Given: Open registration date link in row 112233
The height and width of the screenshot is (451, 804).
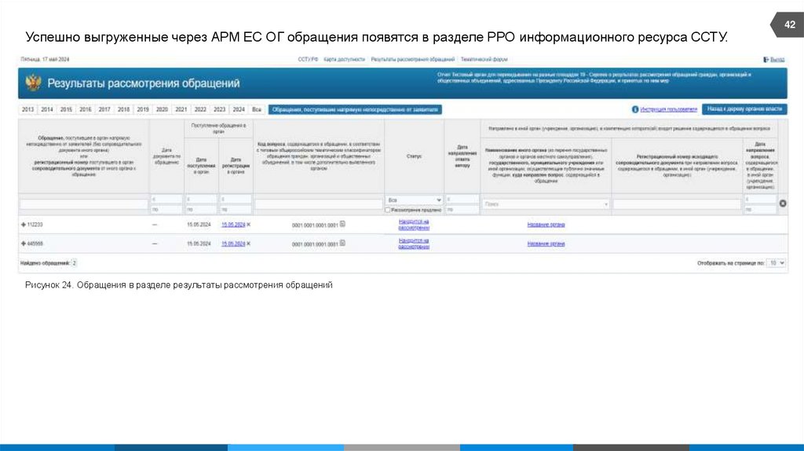Looking at the screenshot, I should click(x=233, y=225).
